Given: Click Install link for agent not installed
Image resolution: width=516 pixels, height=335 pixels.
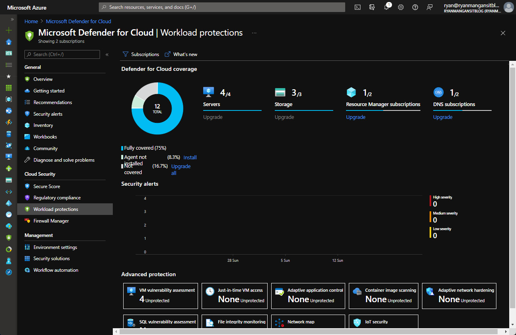Looking at the screenshot, I should pos(190,158).
